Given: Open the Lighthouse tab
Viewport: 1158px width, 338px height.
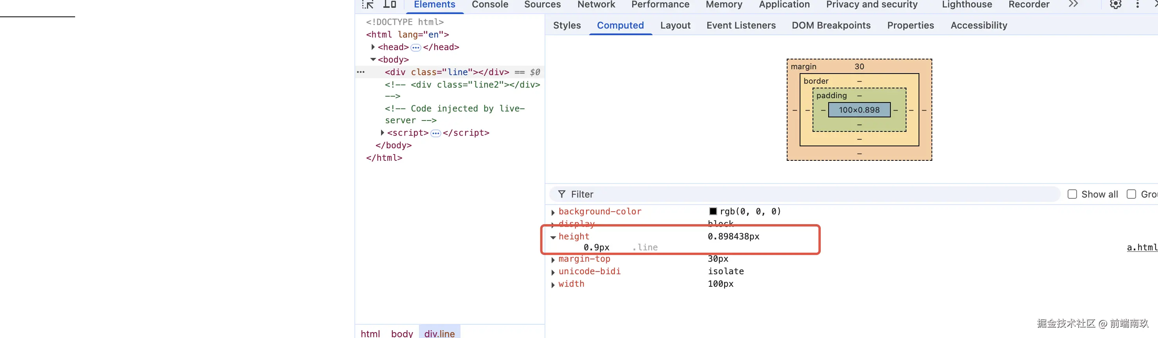Looking at the screenshot, I should (966, 4).
